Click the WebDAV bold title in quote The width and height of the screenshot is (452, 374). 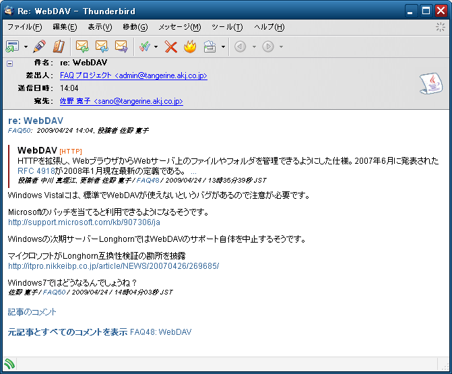(37, 150)
